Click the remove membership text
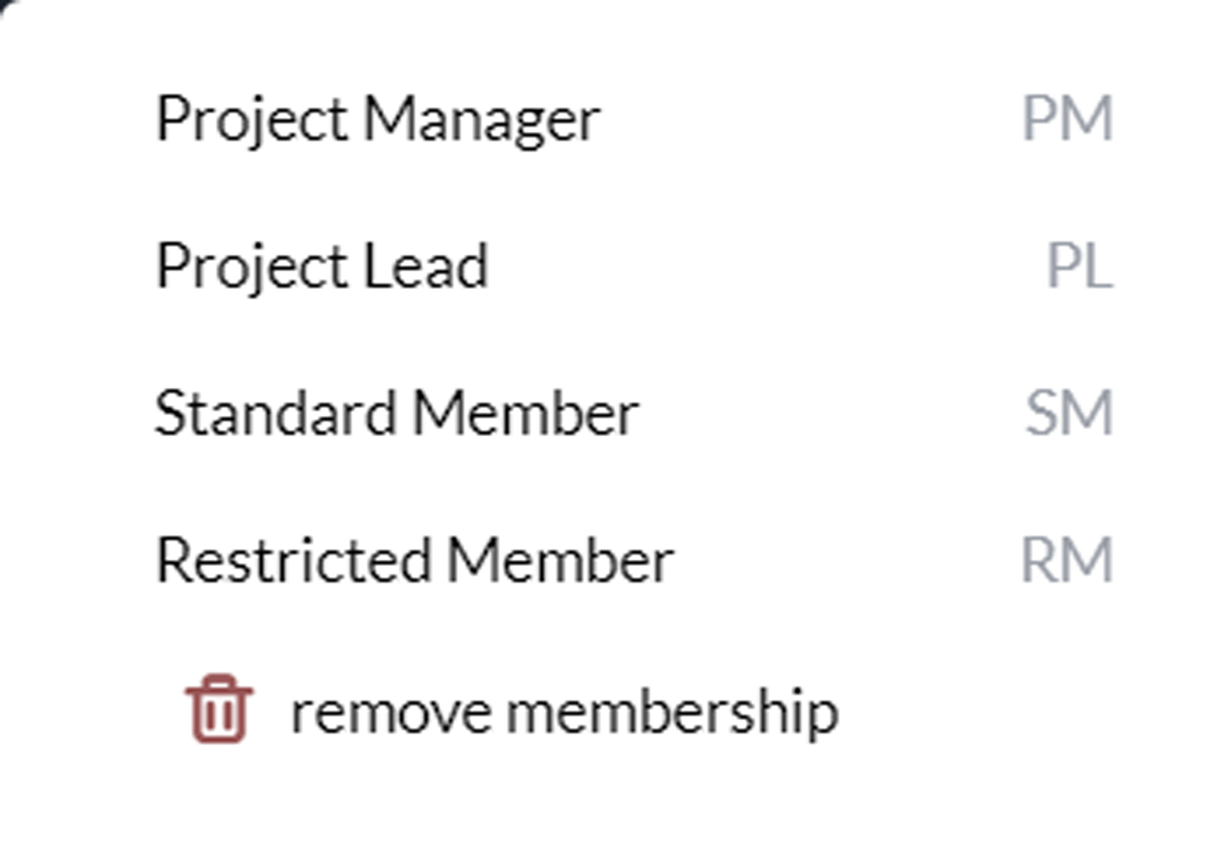This screenshot has height=845, width=1224. click(565, 713)
